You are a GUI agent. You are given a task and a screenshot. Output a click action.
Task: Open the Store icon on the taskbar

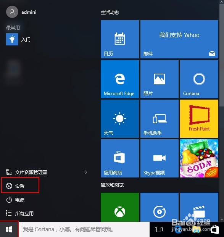[215, 230]
